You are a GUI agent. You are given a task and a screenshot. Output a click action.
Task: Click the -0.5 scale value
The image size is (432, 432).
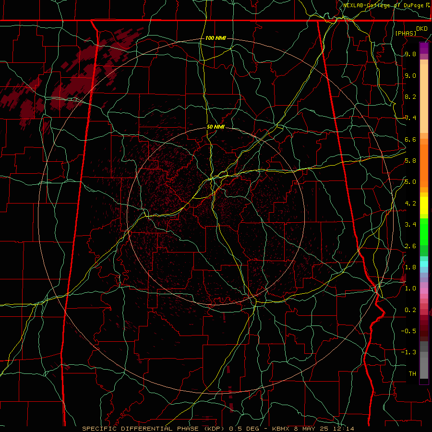(x=408, y=331)
